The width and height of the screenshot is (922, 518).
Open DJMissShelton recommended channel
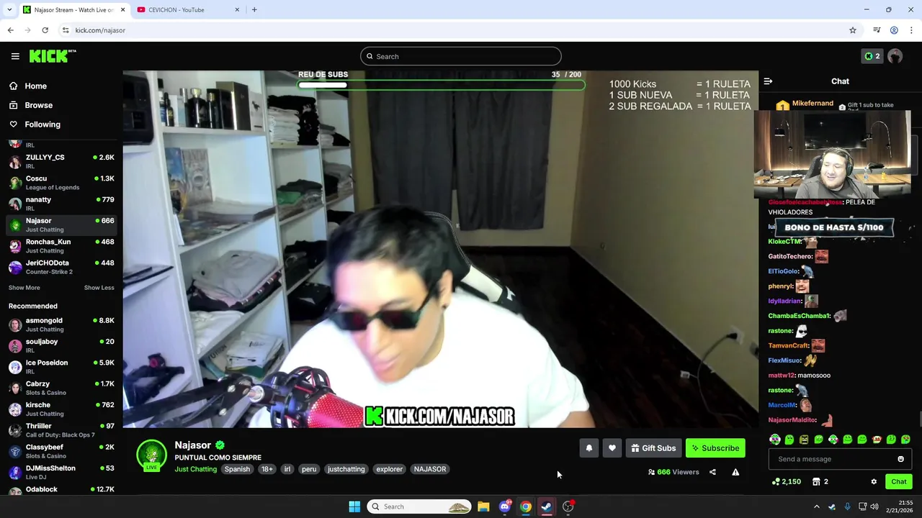[x=61, y=473]
